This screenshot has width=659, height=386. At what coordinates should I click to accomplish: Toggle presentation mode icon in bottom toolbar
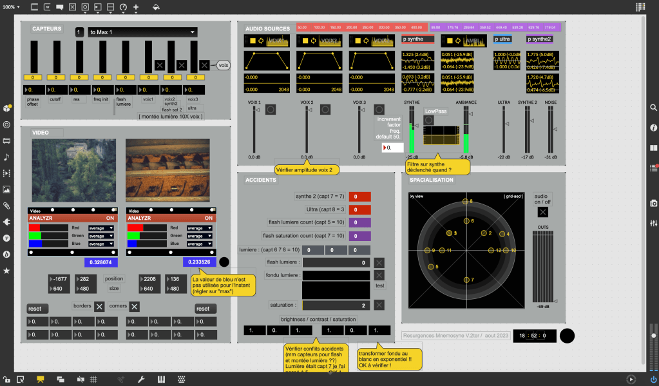click(x=40, y=379)
